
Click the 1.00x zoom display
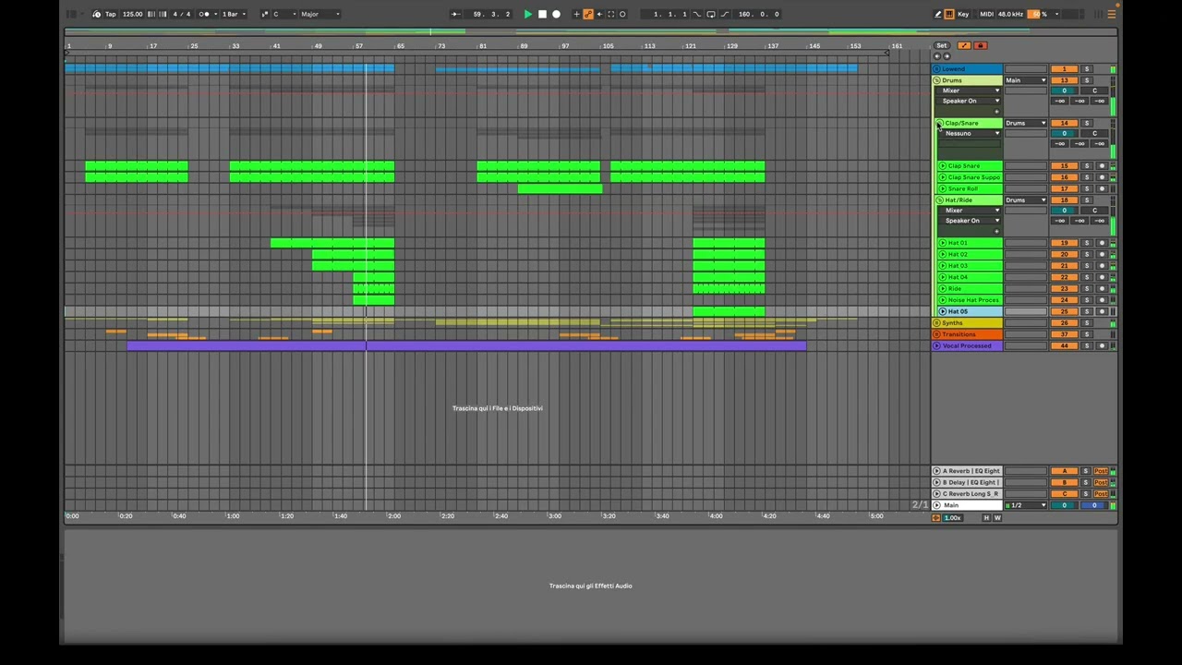[953, 518]
